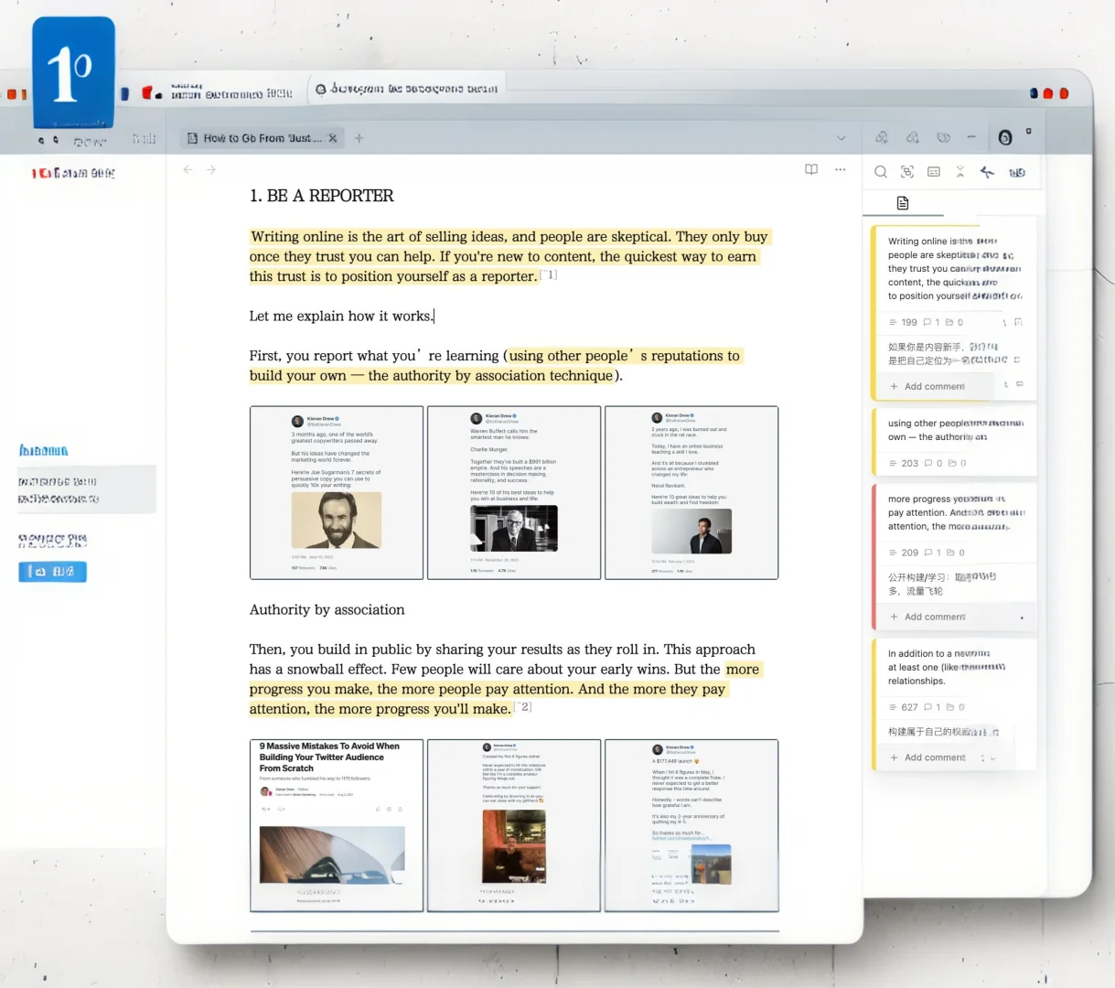Screen dimensions: 1115x988
Task: Click the magnifier search icon in the right panel
Action: coord(880,172)
